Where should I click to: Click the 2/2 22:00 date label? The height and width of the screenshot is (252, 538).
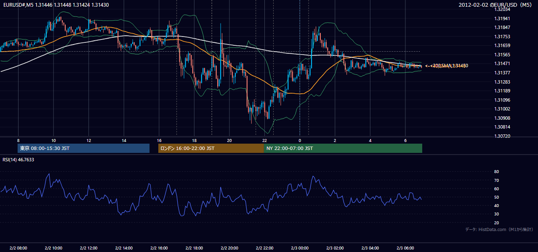[x=264, y=248]
